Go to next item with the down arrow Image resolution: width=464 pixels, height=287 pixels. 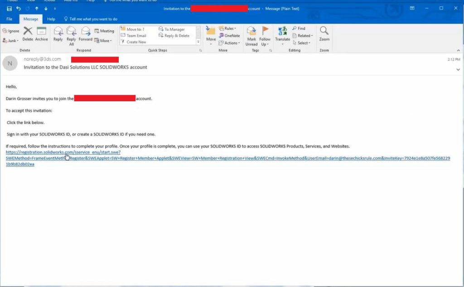[x=46, y=9]
